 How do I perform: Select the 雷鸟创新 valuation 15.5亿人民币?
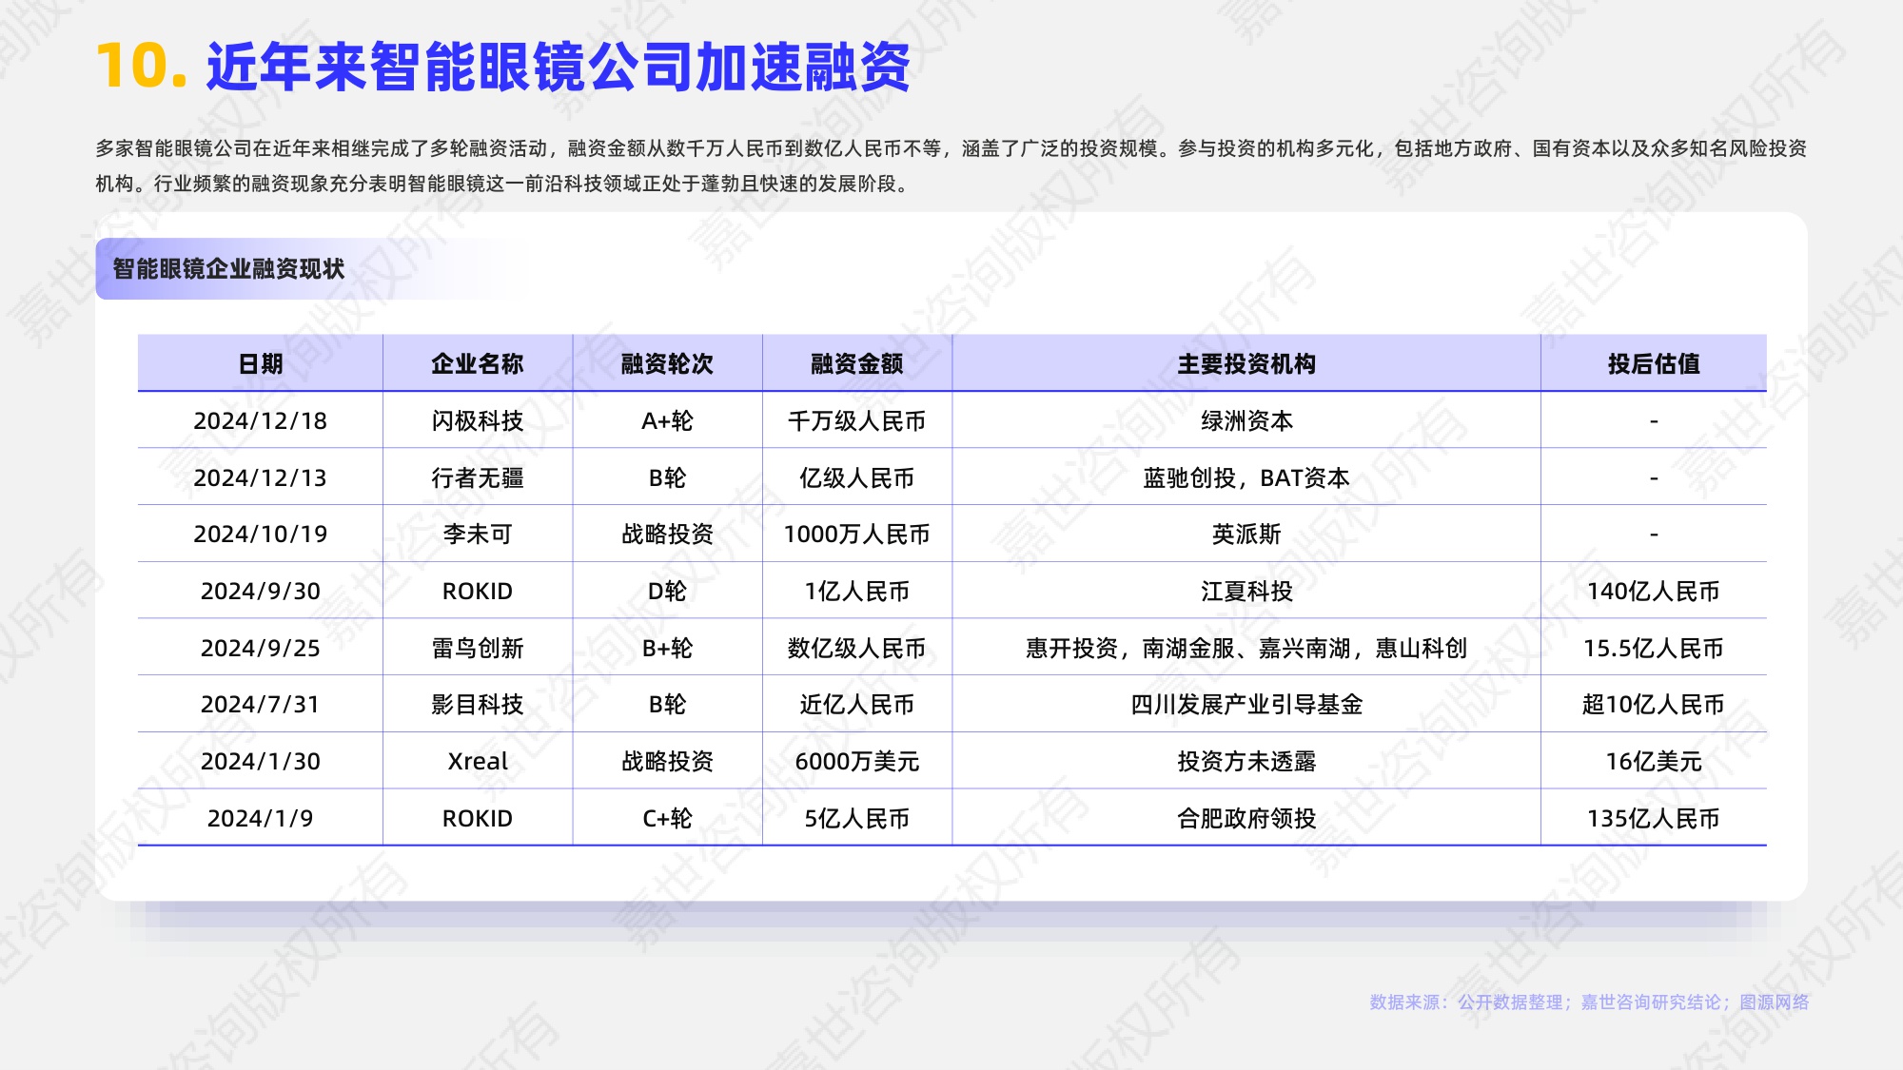tap(1654, 649)
